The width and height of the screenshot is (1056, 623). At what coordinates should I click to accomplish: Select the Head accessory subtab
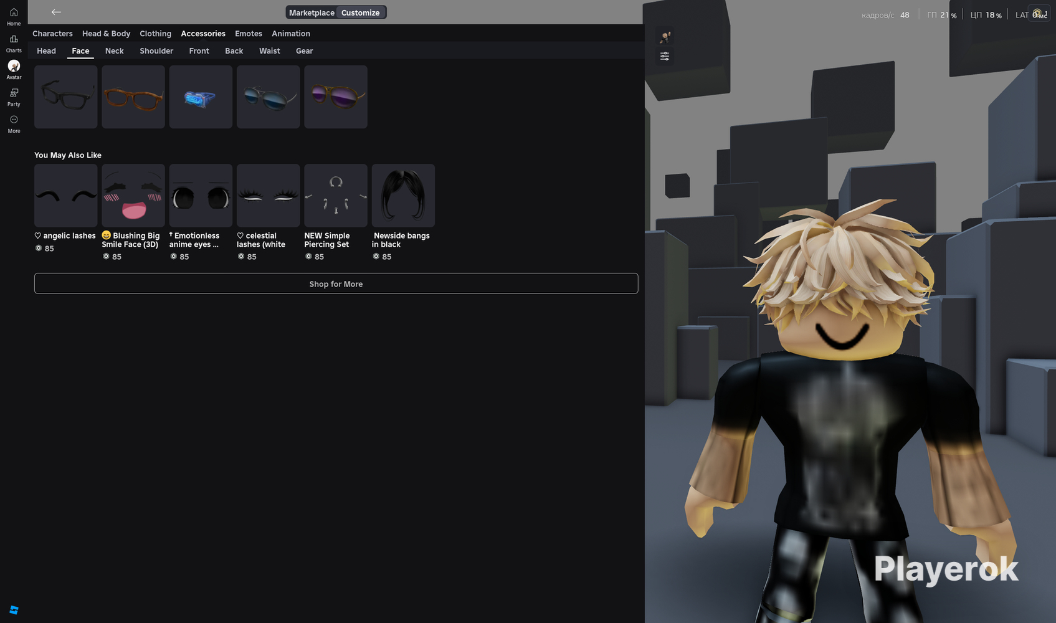click(46, 51)
